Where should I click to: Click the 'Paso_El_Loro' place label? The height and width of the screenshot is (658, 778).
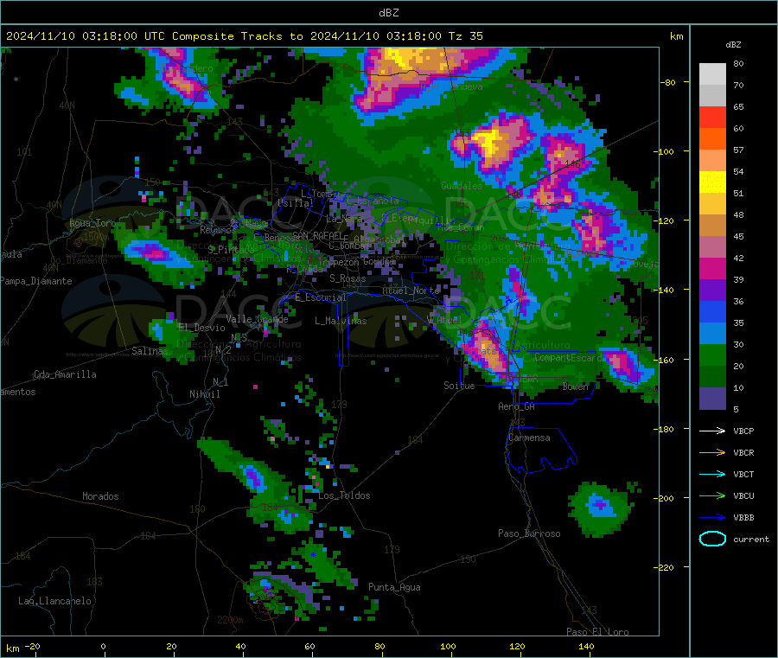597,632
